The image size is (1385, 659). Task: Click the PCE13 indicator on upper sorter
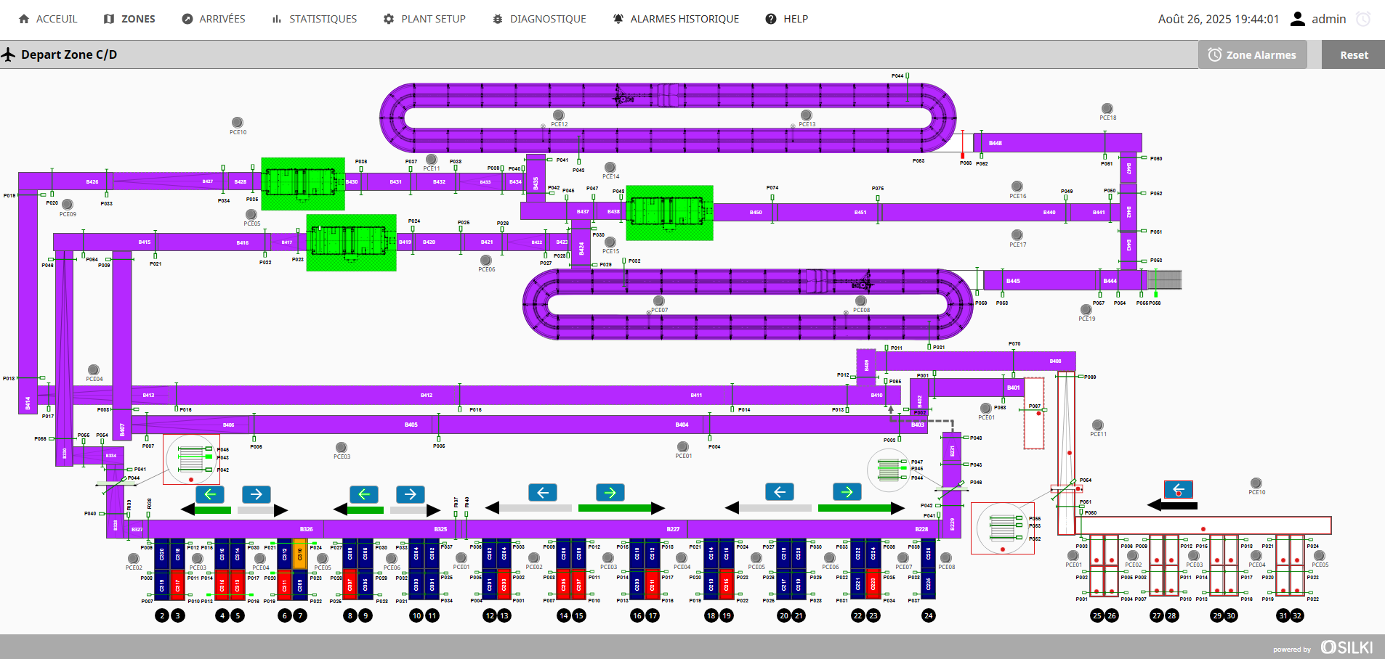(807, 115)
